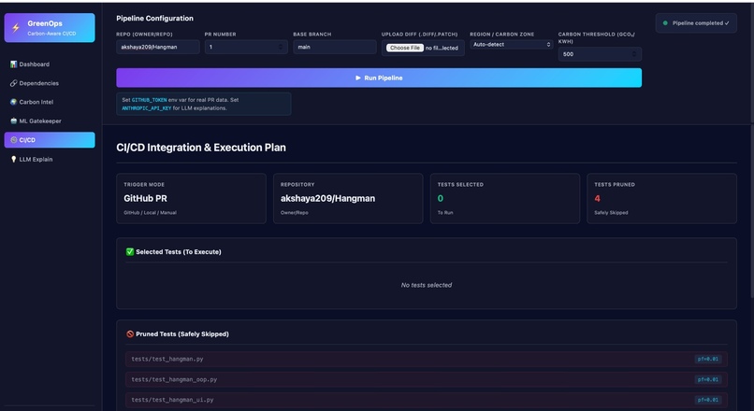The width and height of the screenshot is (754, 411).
Task: Click the GITHUB_TOKEN code text in hint
Action: (x=149, y=100)
